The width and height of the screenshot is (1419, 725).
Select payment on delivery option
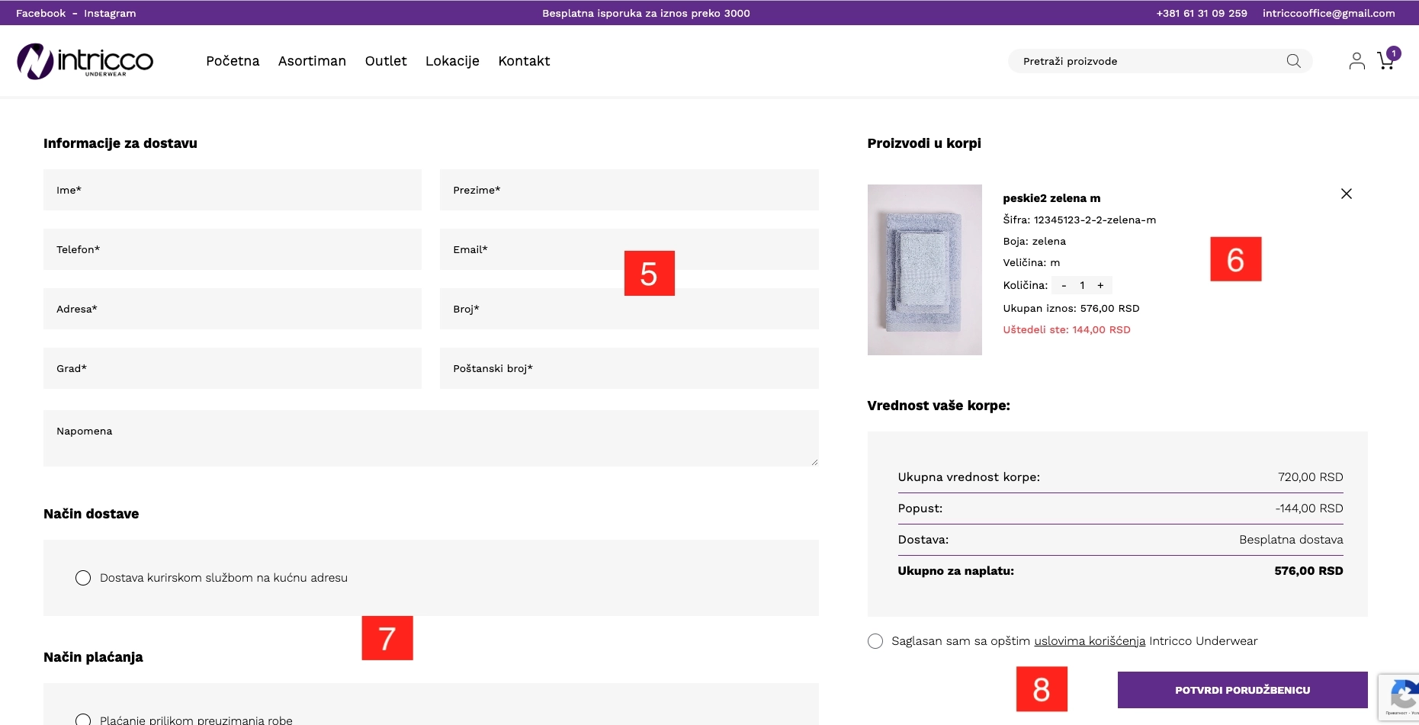tap(83, 720)
